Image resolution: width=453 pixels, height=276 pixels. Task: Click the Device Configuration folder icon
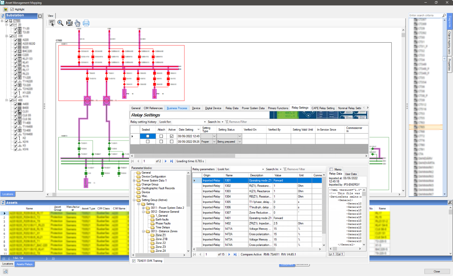139,176
